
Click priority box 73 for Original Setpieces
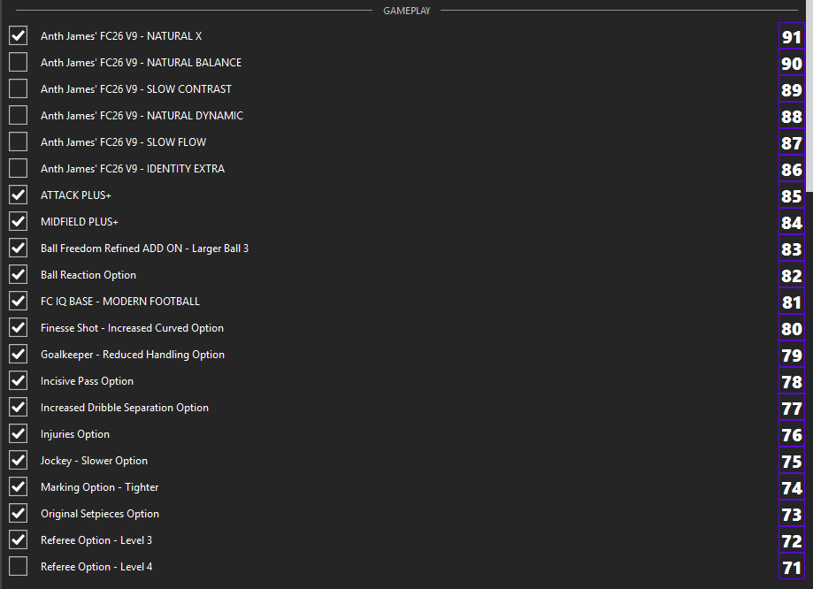point(792,515)
